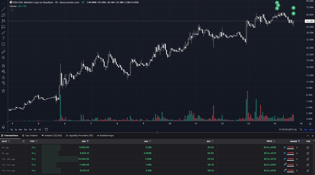Remove maker filter in 10,103.19 row
This screenshot has height=175, width=315.
(297, 171)
